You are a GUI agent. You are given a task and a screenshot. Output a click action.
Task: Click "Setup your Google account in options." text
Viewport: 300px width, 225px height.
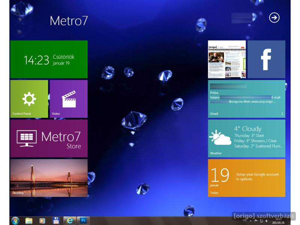pyautogui.click(x=257, y=177)
